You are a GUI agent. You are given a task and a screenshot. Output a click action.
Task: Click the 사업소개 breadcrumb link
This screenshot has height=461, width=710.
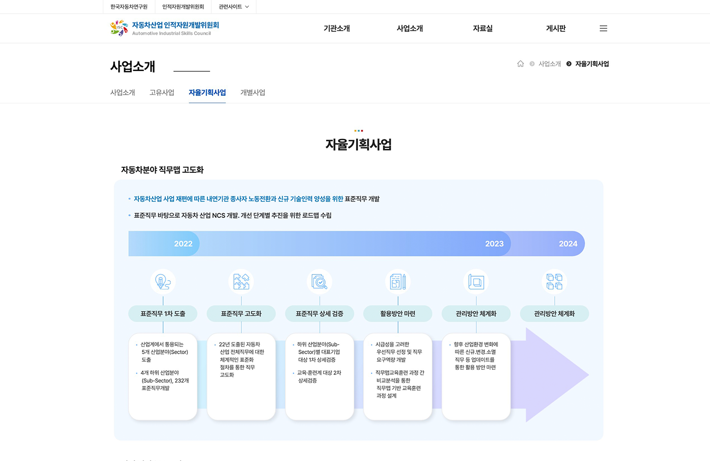coord(550,63)
